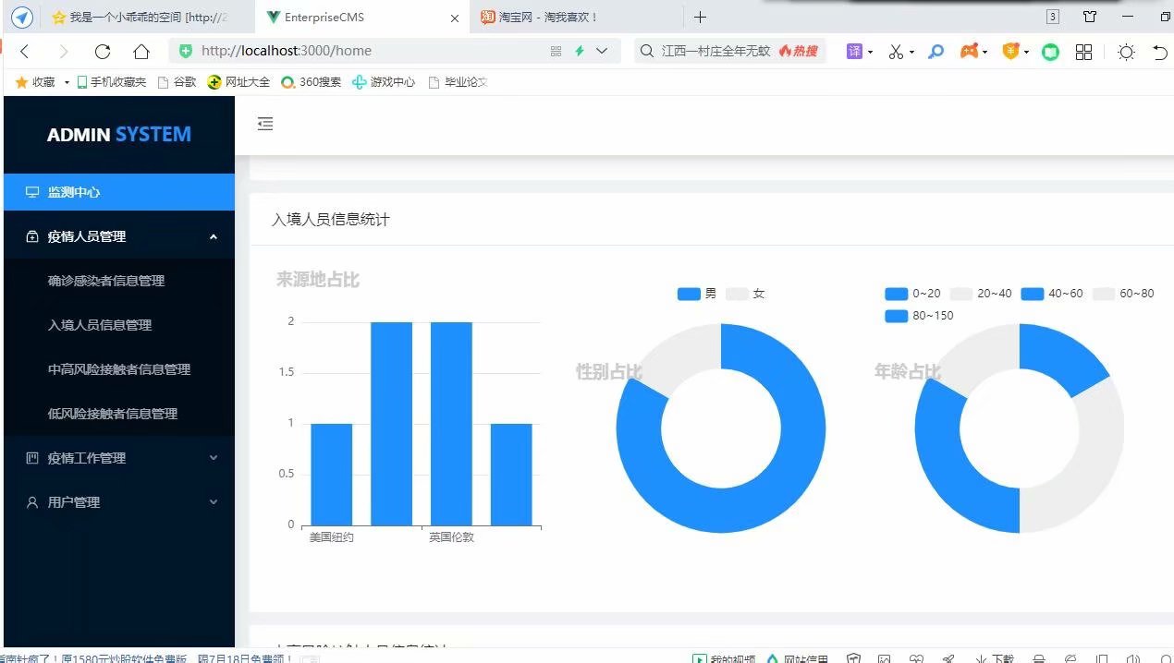1174x663 pixels.
Task: Toggle the 女 legend in gender chart
Action: tap(745, 294)
